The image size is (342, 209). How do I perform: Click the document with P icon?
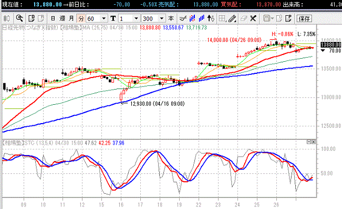288,18
